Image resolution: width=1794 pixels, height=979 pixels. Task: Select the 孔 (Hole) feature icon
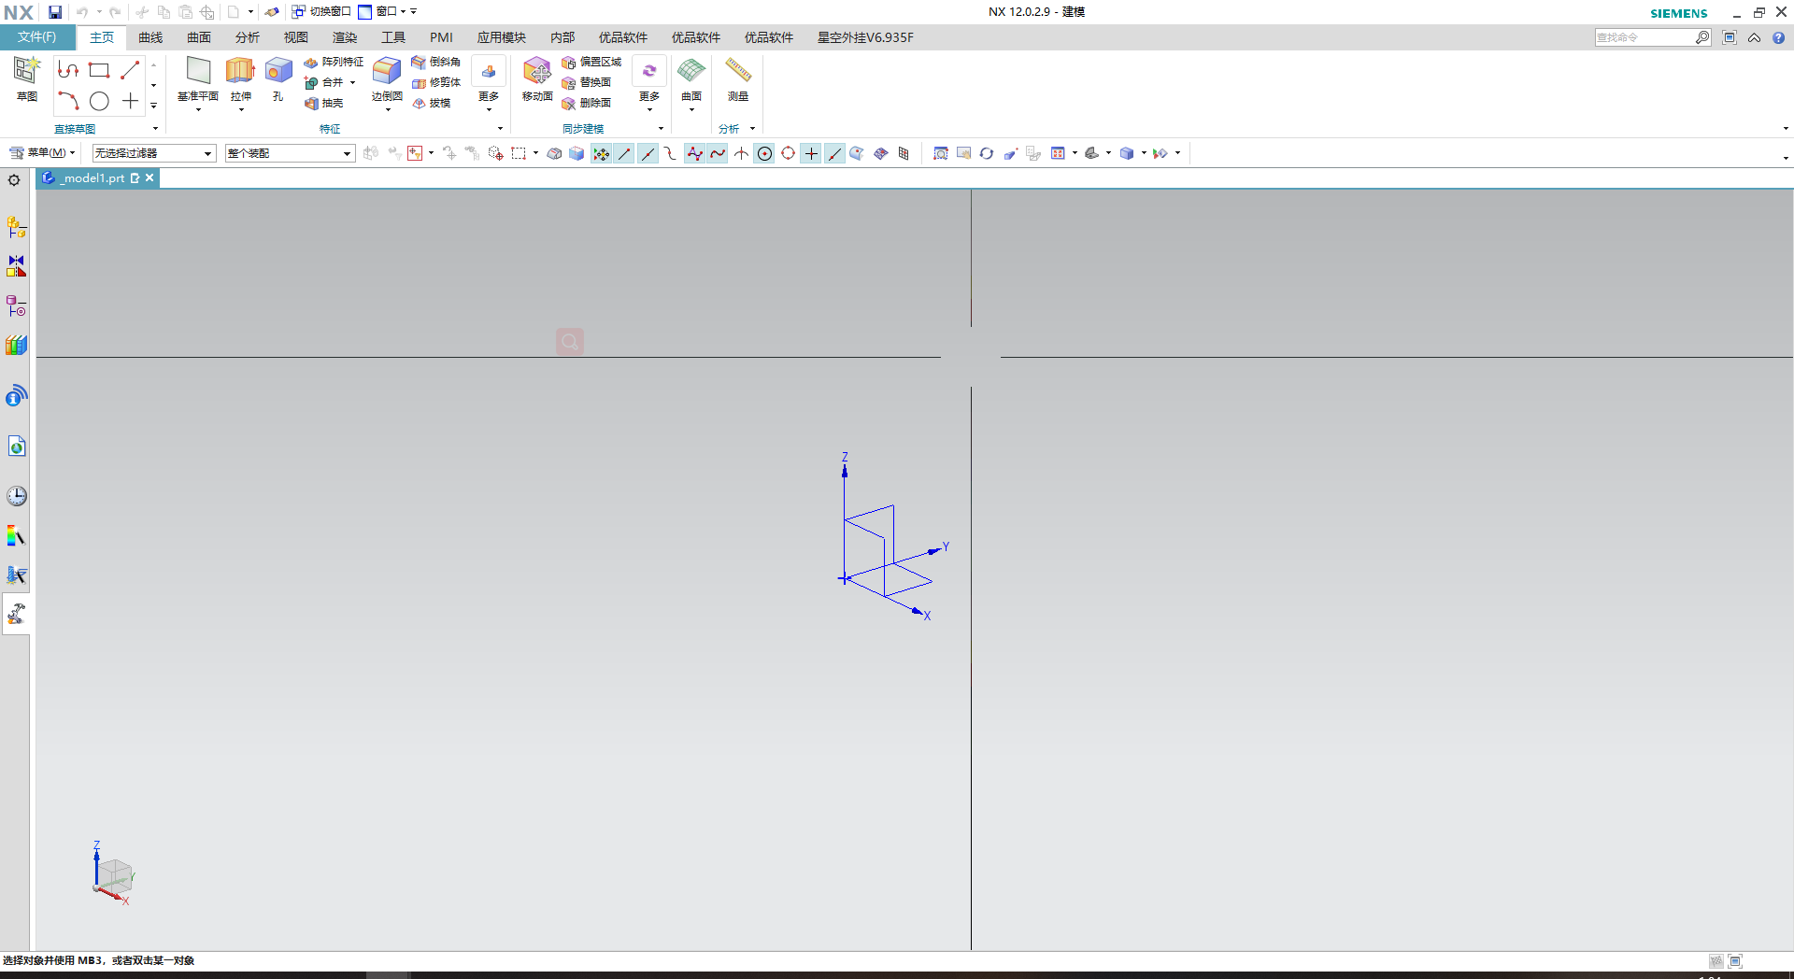coord(278,72)
